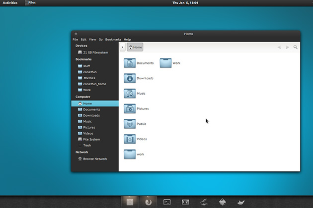Screen dimensions: 313x208
Task: Open the View menu
Action: [x=92, y=40]
